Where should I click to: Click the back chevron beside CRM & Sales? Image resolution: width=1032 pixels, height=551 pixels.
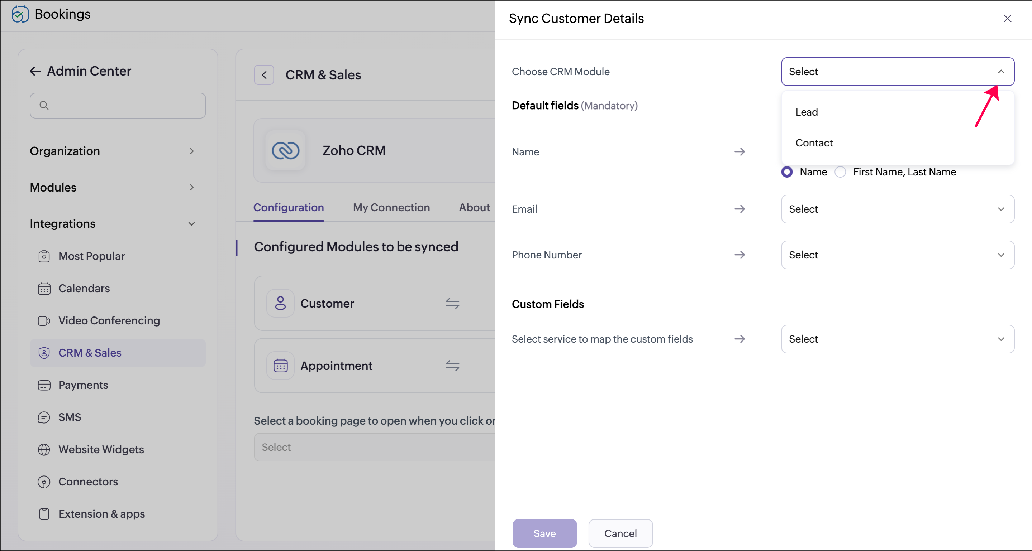(x=264, y=75)
